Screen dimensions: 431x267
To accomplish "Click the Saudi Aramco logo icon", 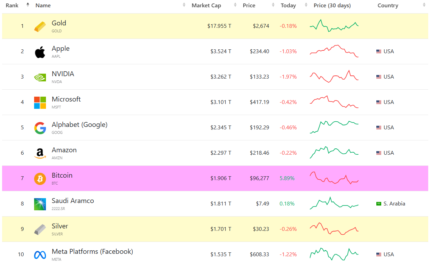I will [40, 204].
